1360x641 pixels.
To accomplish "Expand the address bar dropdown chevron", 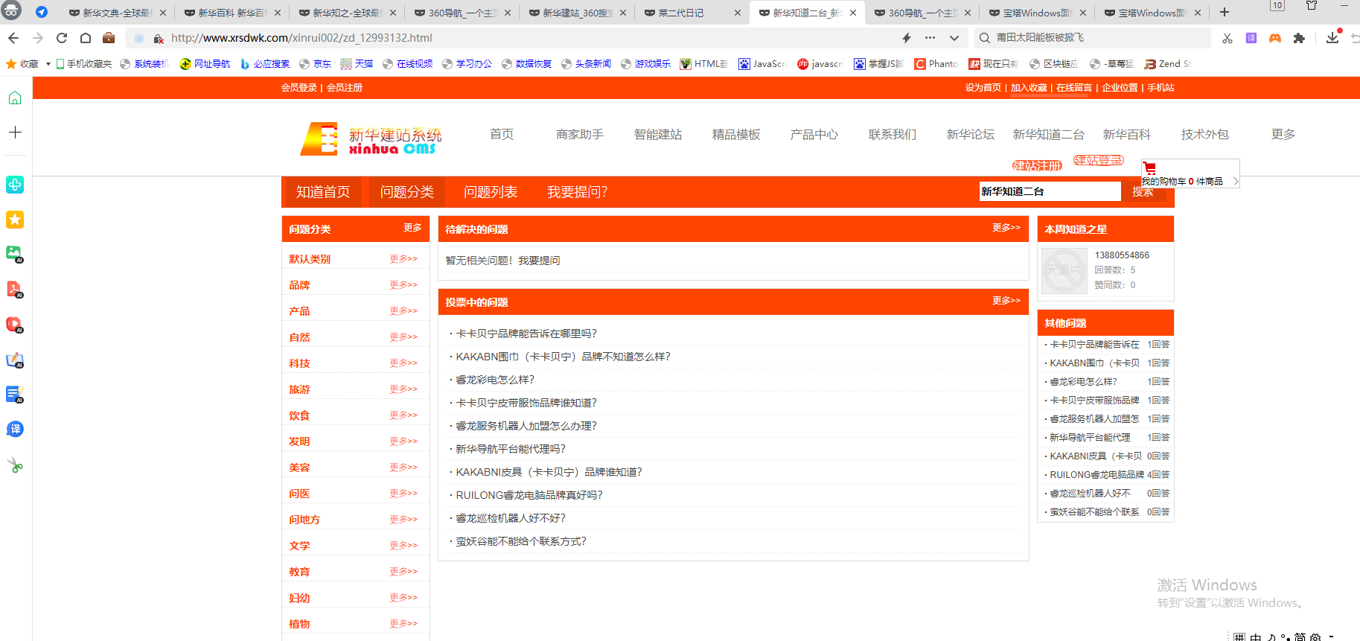I will (x=954, y=38).
